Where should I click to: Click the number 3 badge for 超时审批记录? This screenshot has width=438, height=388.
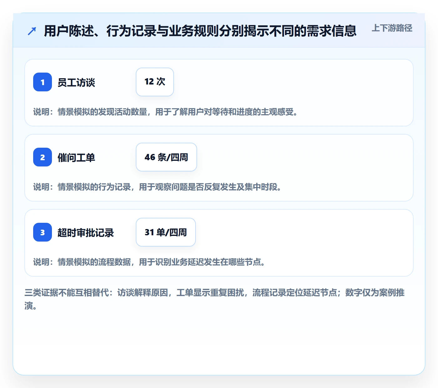tap(43, 232)
